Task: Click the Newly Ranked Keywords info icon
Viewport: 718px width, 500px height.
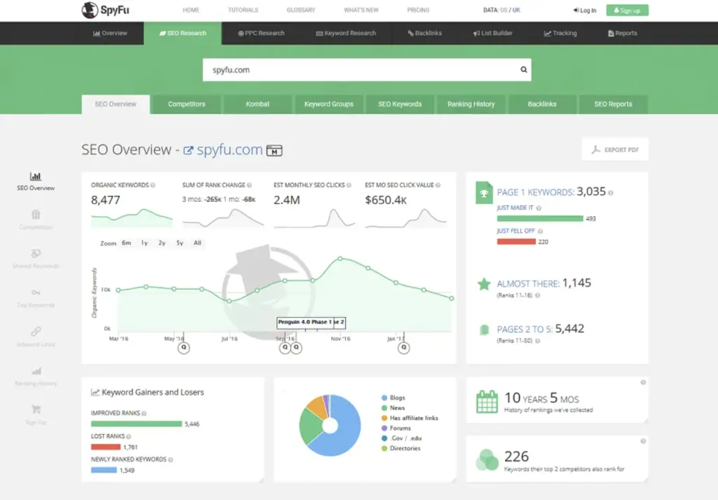Action: coord(171,460)
